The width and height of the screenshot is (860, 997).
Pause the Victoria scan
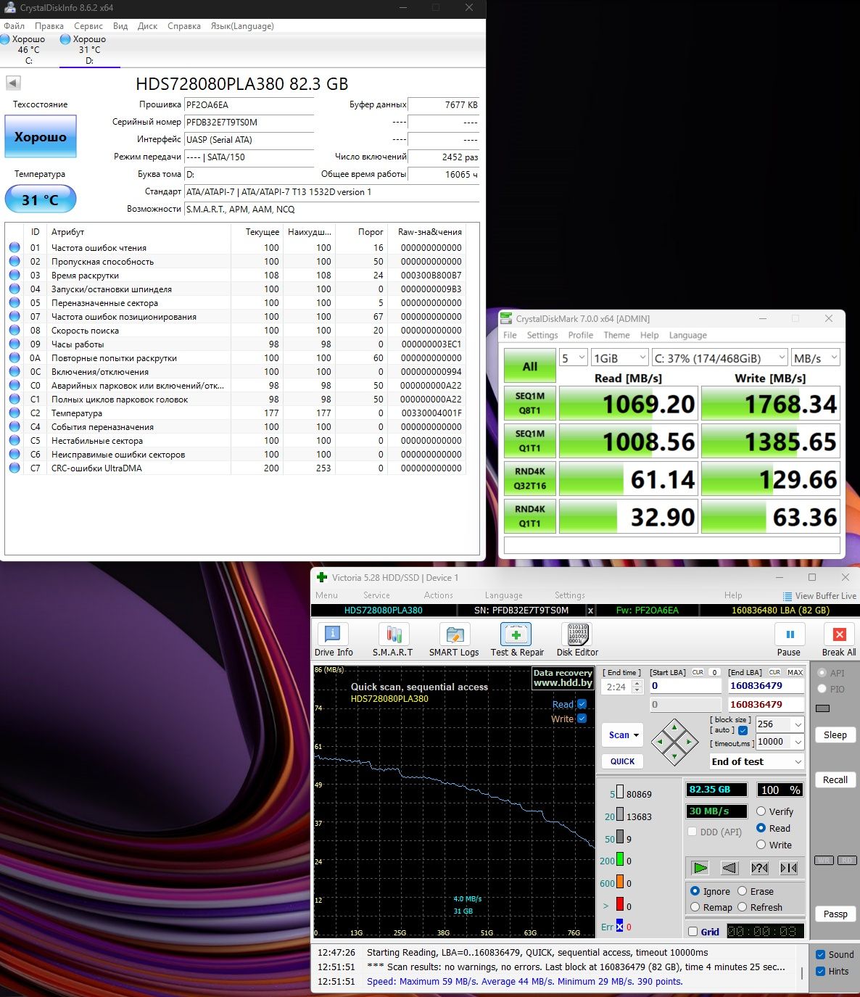[x=789, y=640]
